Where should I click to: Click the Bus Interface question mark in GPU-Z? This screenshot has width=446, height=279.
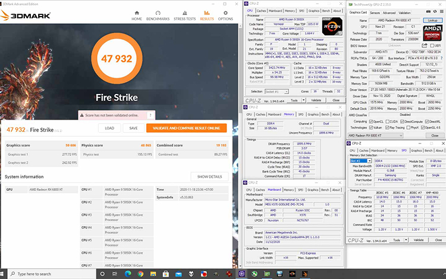[x=442, y=58]
